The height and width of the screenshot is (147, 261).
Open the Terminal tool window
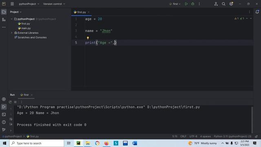[x=4, y=114]
